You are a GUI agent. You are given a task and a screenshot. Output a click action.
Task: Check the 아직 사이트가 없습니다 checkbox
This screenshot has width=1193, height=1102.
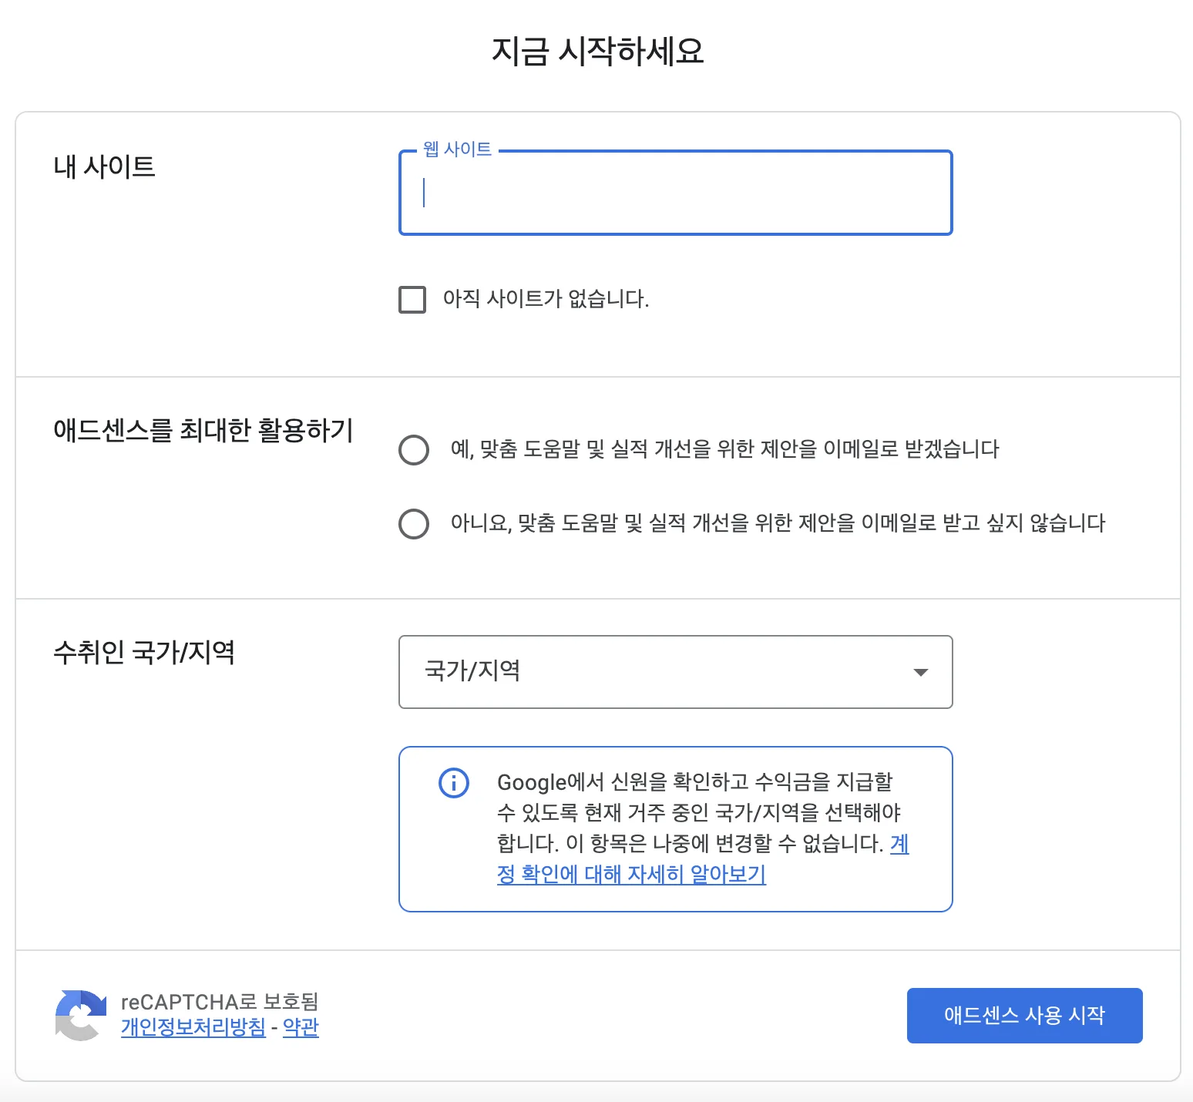point(412,299)
